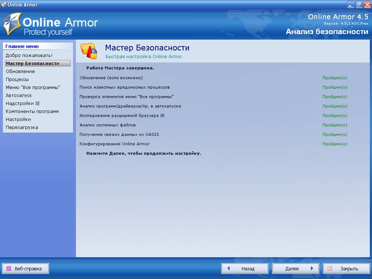Viewport: 372px width, 279px height.
Task: Open the Перезагрузка menu item
Action: pyautogui.click(x=22, y=127)
